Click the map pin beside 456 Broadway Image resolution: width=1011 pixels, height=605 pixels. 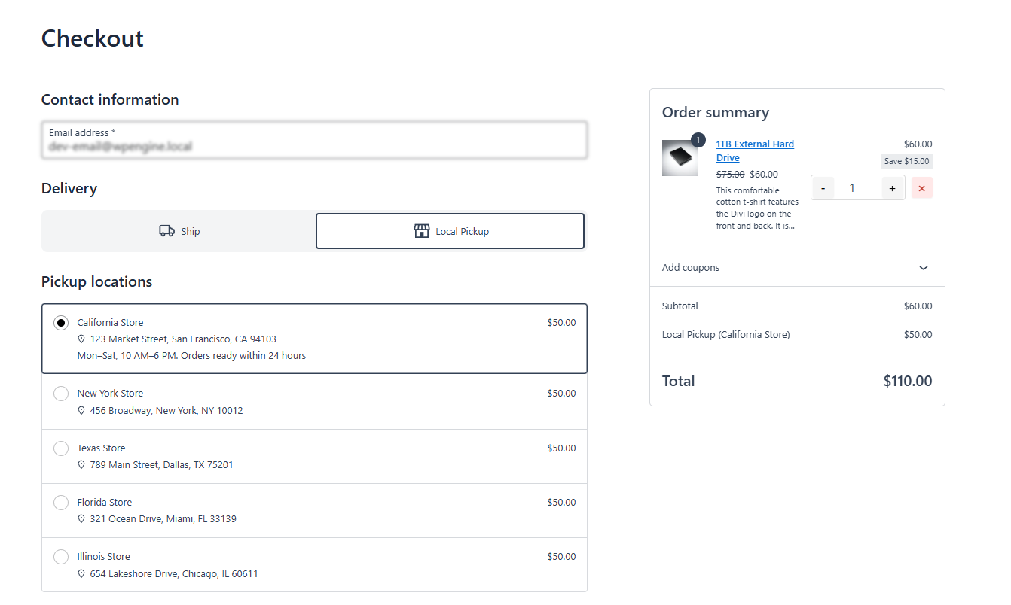click(x=81, y=411)
